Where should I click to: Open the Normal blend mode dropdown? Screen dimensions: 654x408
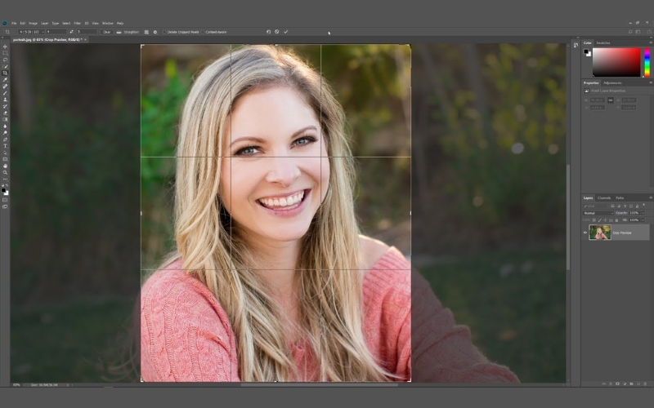pos(598,213)
